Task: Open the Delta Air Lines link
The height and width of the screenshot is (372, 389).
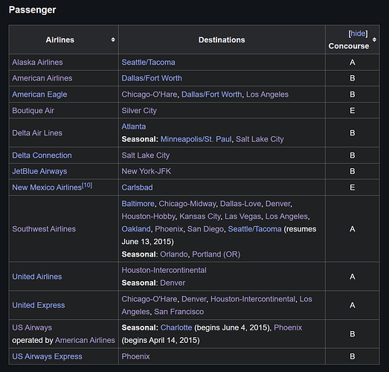Action: (37, 132)
